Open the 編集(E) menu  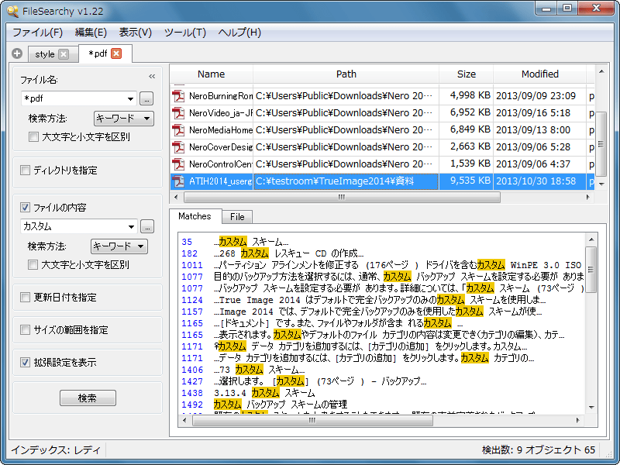(x=91, y=33)
